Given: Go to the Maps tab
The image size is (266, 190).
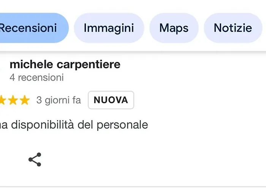Looking at the screenshot, I should click(174, 28).
